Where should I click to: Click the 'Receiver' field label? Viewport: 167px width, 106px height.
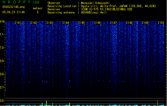point(54,9)
